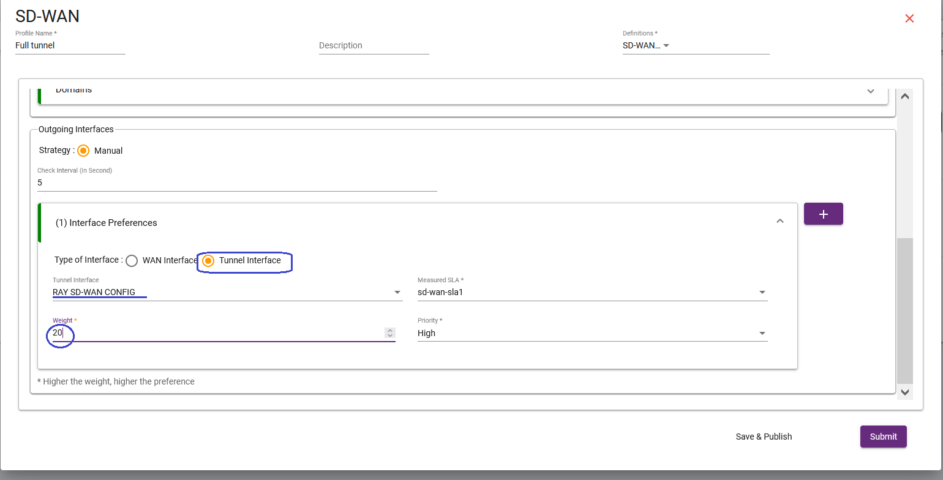Collapse the Interface Preferences panel
The image size is (943, 480).
780,221
